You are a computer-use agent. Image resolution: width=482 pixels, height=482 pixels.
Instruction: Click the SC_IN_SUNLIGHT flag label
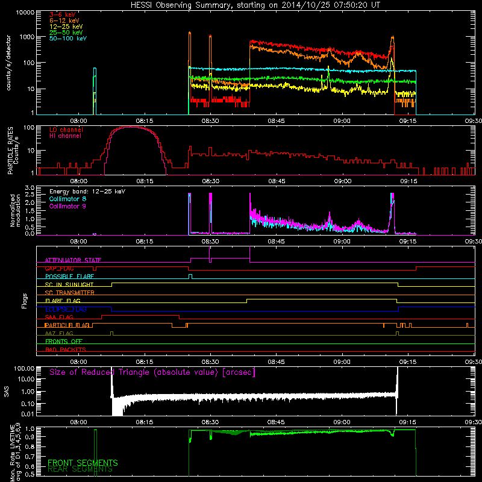tap(69, 284)
